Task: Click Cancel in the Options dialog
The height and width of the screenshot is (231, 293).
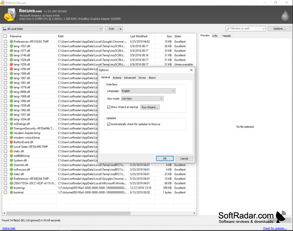Action: pyautogui.click(x=184, y=158)
